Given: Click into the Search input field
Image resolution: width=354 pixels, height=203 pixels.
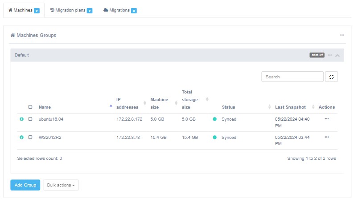Looking at the screenshot, I should pyautogui.click(x=292, y=77).
